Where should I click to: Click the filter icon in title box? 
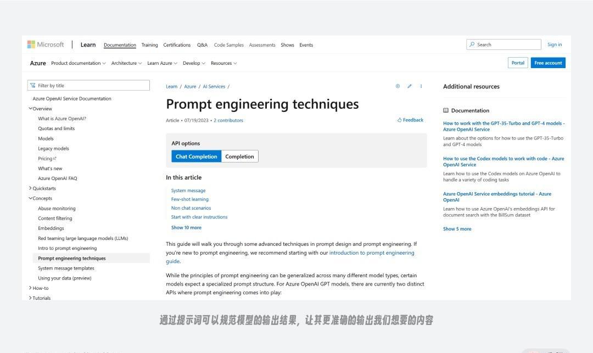pos(33,86)
